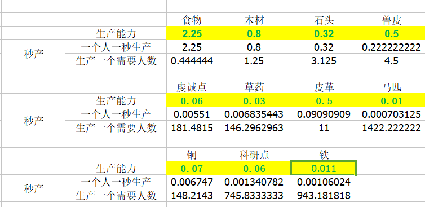Click 生产一个需要人数 label in the 铜 block
Viewport: 425px width, 207px height.
(x=116, y=195)
